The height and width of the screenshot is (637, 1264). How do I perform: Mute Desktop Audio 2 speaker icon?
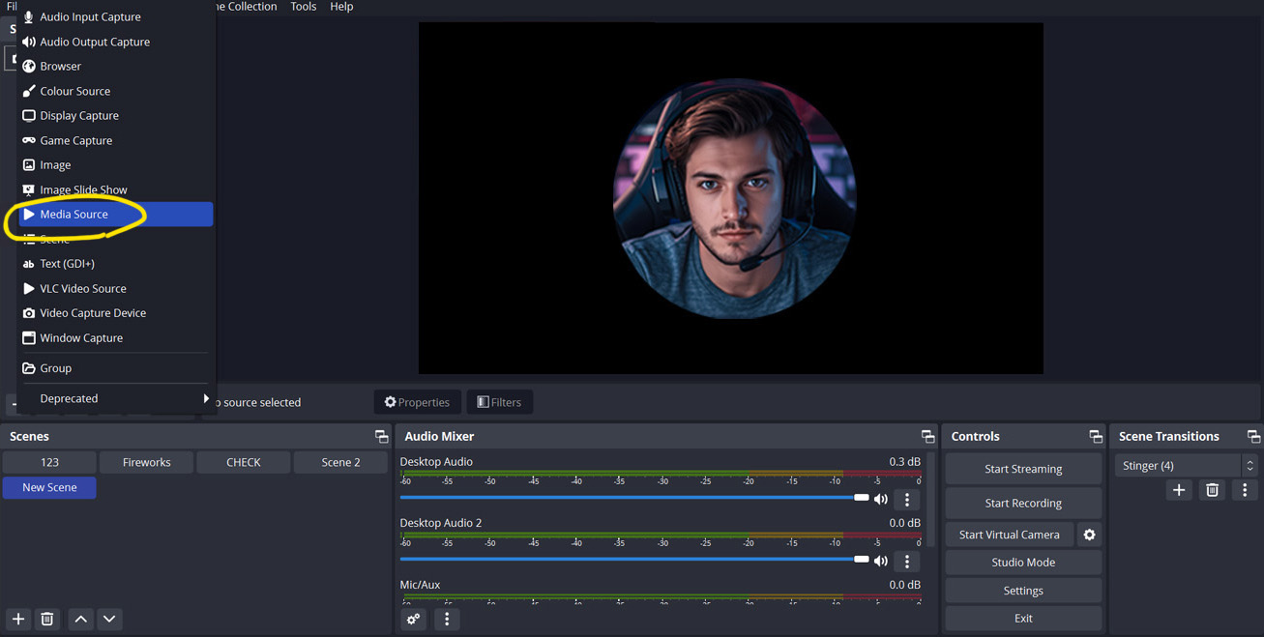click(881, 561)
